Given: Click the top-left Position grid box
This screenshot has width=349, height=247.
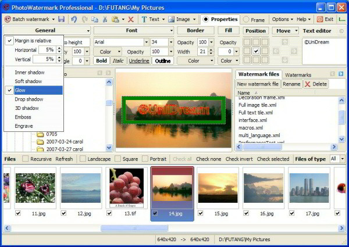Looking at the screenshot, I should pyautogui.click(x=247, y=42).
